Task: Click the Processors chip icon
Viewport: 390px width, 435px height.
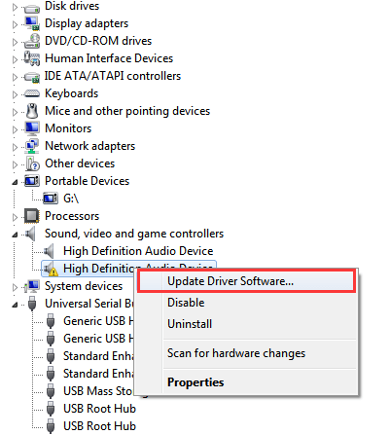Action: pyautogui.click(x=32, y=216)
